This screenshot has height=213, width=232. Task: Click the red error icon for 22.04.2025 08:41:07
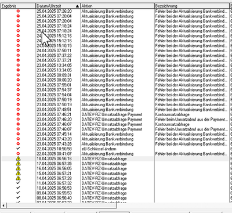(x=18, y=154)
